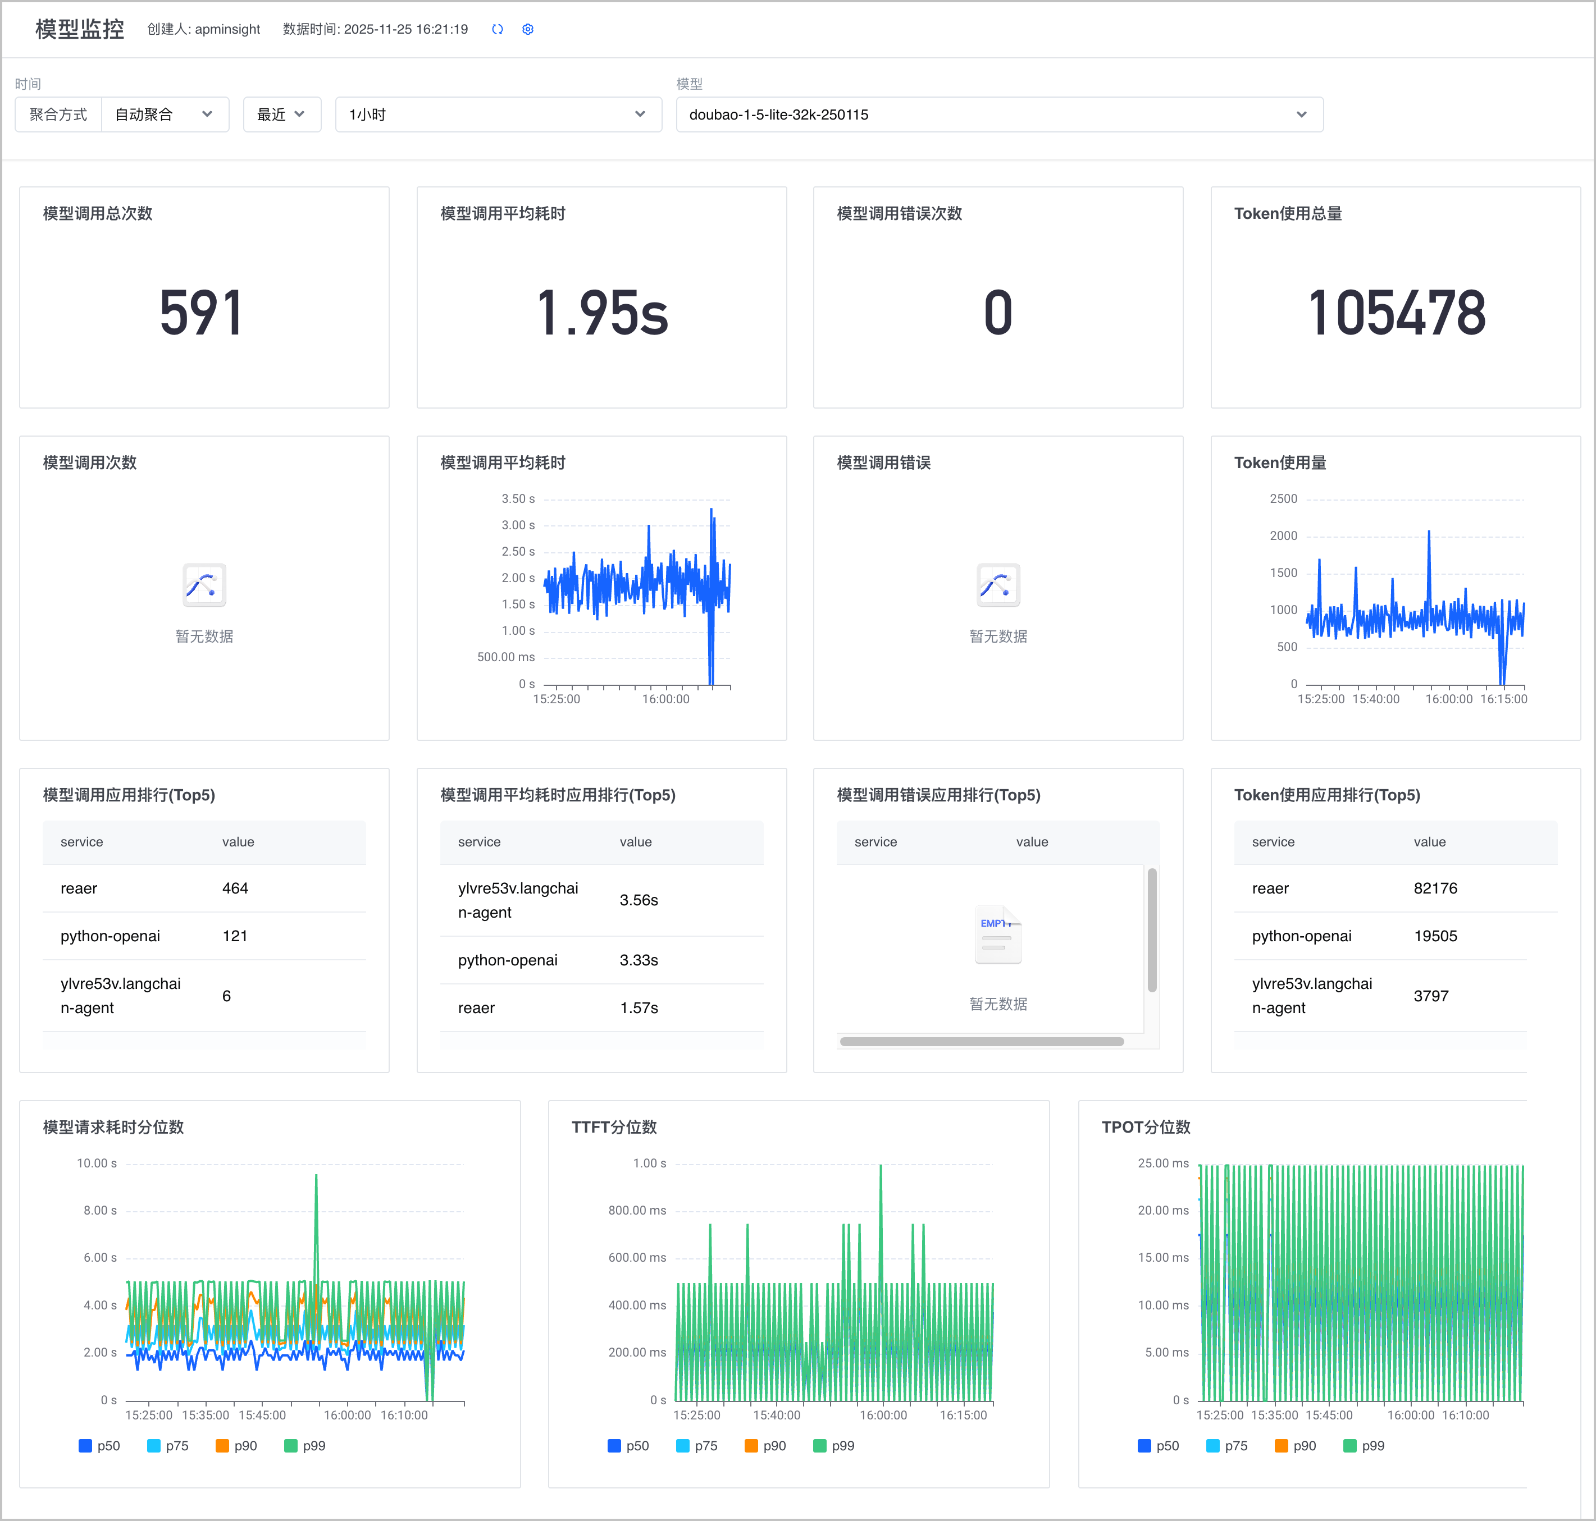The height and width of the screenshot is (1521, 1596).
Task: Click vertical scrollbar in error ranking table
Action: point(1151,930)
